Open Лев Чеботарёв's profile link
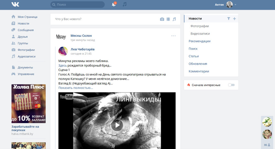The width and height of the screenshot is (275, 149). click(x=82, y=49)
